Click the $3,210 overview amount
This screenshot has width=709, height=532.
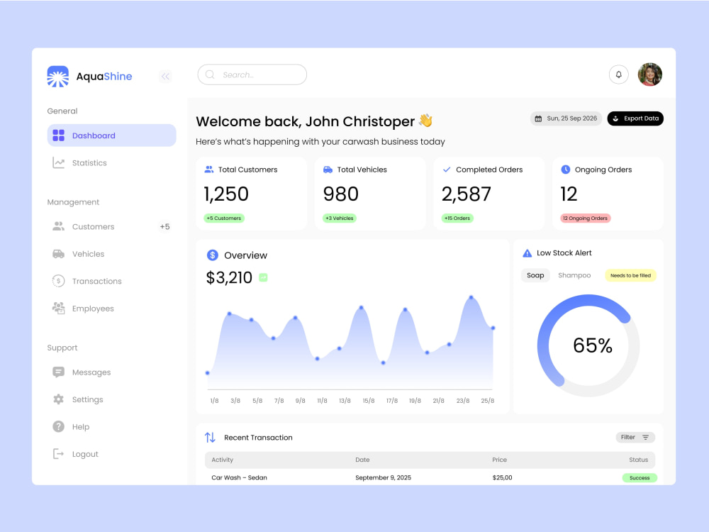[x=229, y=277]
